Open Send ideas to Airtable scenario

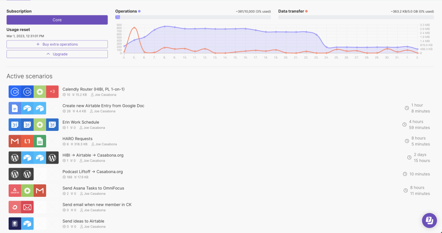(x=83, y=221)
